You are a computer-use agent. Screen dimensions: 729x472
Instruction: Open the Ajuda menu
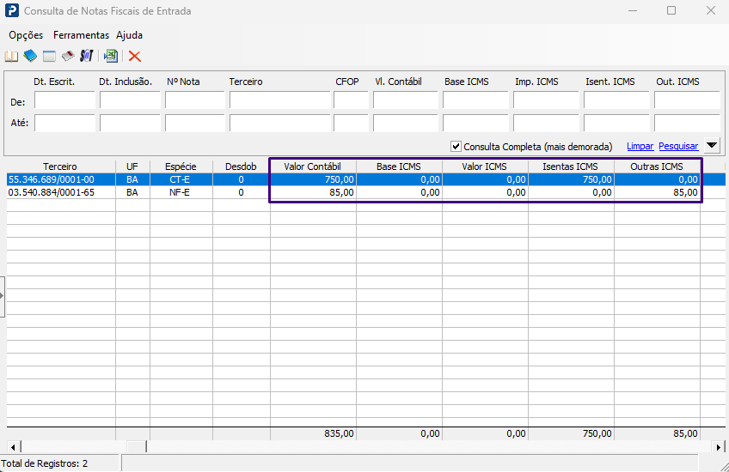[x=129, y=35]
